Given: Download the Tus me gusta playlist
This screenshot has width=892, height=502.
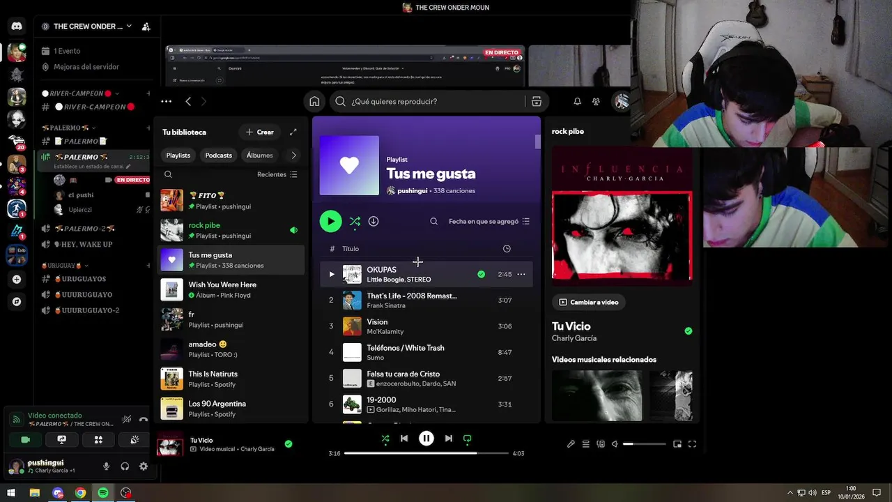Looking at the screenshot, I should tap(374, 221).
